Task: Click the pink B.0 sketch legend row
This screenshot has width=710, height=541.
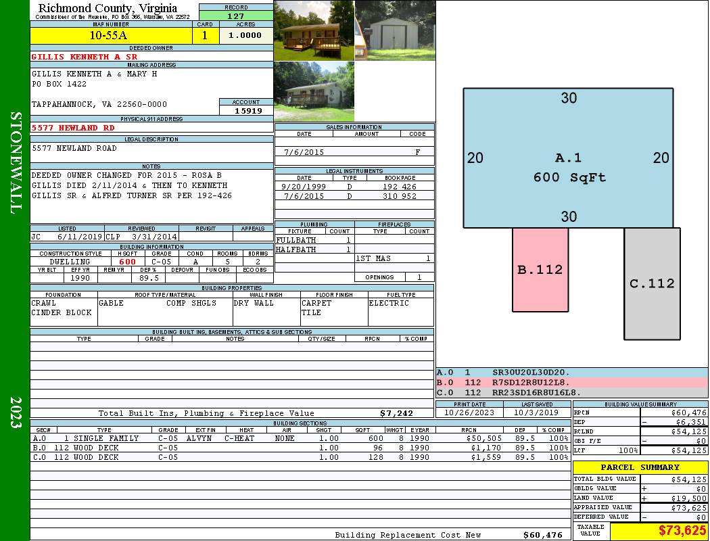Action: click(x=571, y=382)
